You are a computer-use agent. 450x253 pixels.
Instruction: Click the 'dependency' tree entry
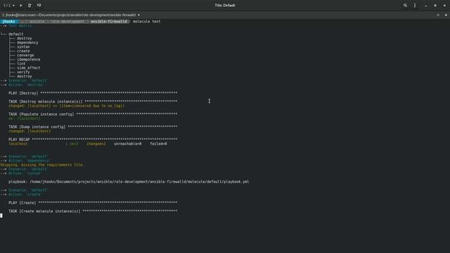click(27, 42)
